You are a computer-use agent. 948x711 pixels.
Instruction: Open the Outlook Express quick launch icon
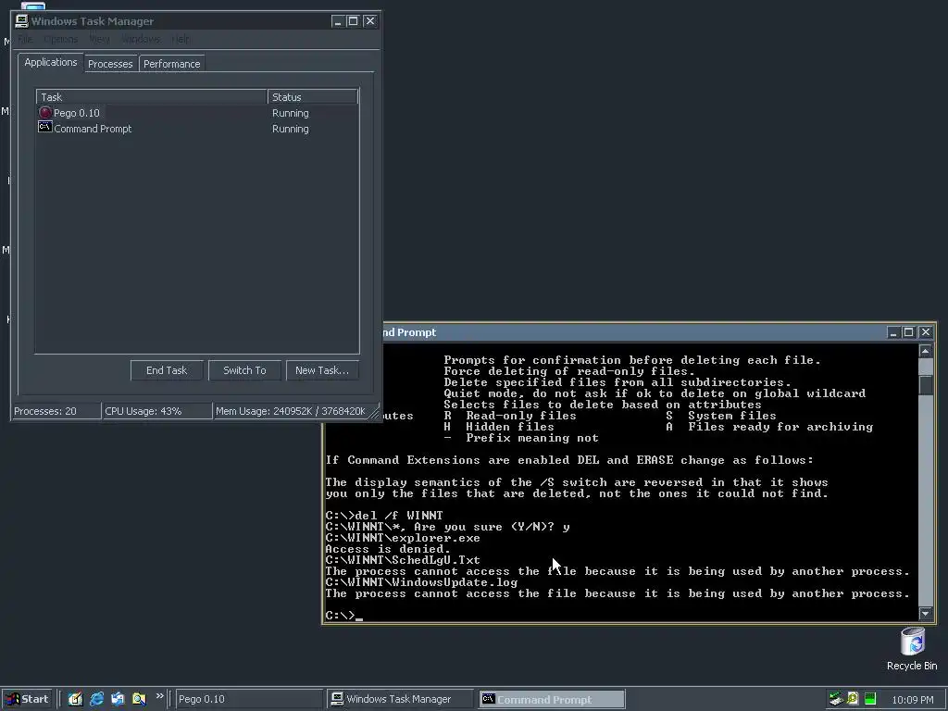point(118,699)
